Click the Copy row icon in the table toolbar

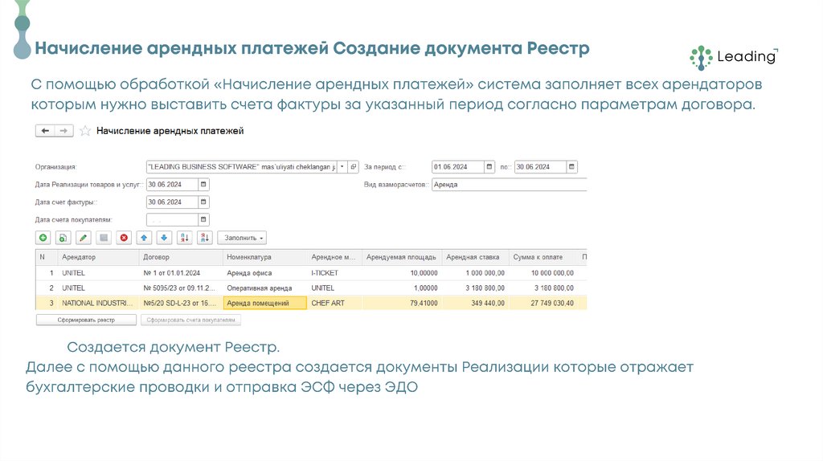63,238
